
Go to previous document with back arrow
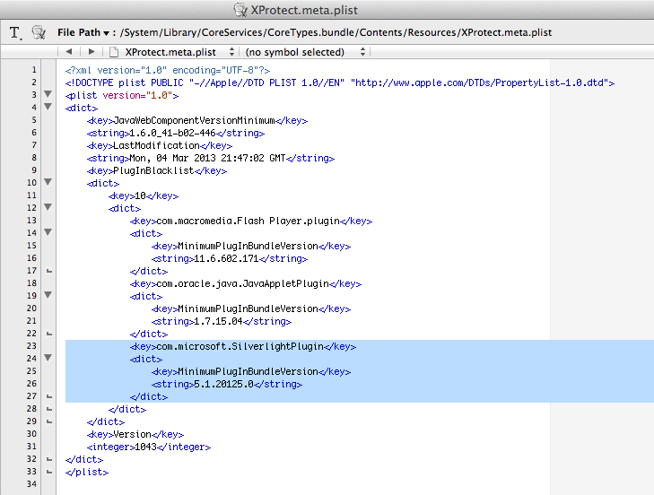(69, 52)
